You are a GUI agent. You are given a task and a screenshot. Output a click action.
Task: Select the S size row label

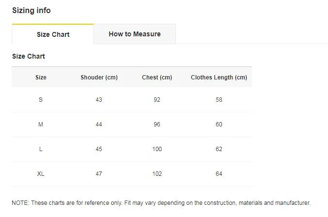click(x=41, y=100)
